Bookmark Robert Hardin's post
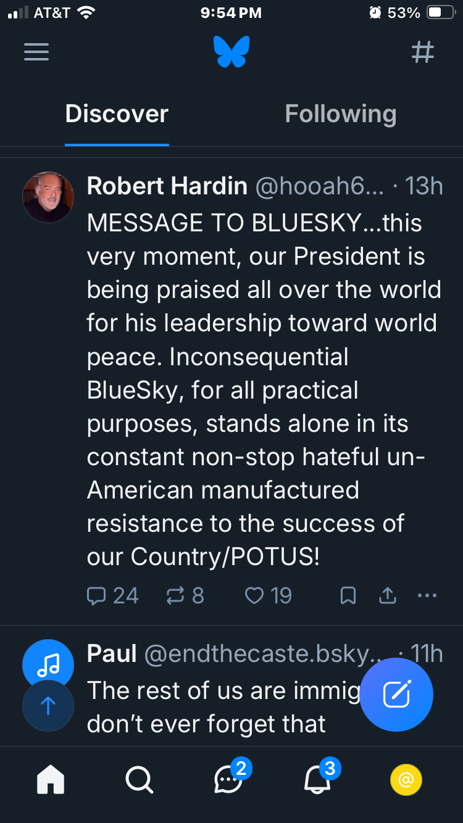Image resolution: width=463 pixels, height=823 pixels. pos(348,595)
